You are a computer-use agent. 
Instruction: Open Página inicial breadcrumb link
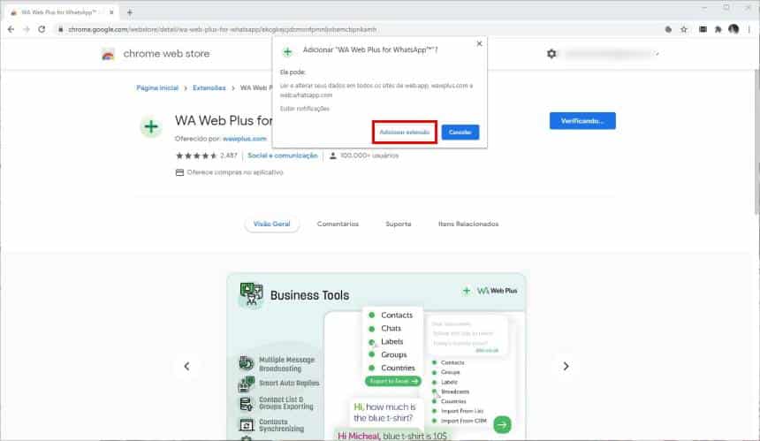pos(157,87)
